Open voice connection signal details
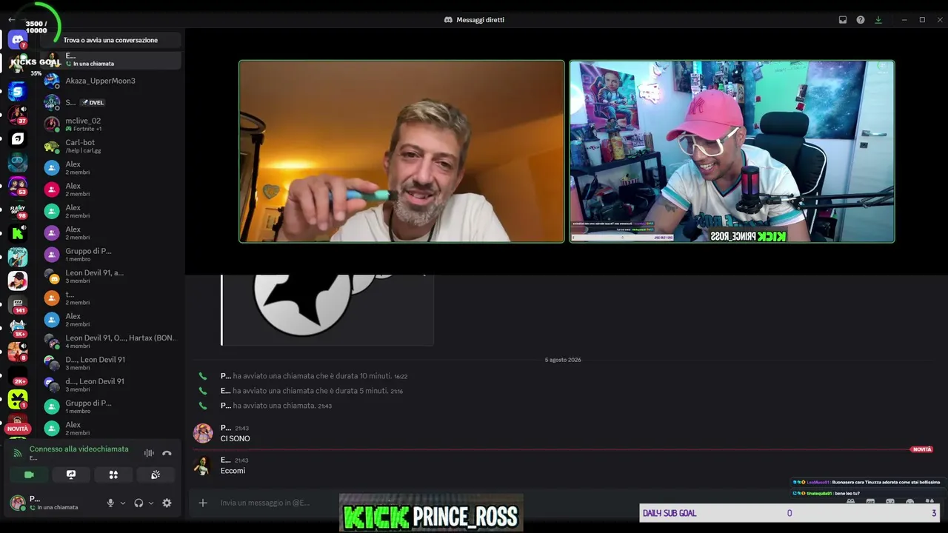948x533 pixels. (18, 452)
